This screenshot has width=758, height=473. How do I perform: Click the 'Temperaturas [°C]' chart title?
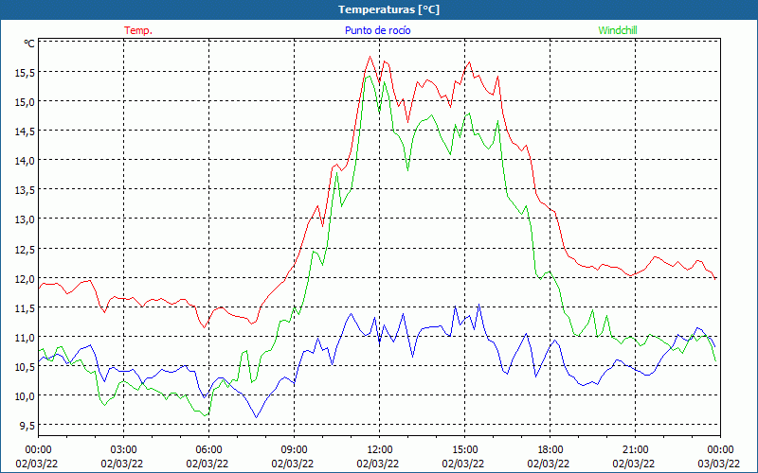click(388, 9)
